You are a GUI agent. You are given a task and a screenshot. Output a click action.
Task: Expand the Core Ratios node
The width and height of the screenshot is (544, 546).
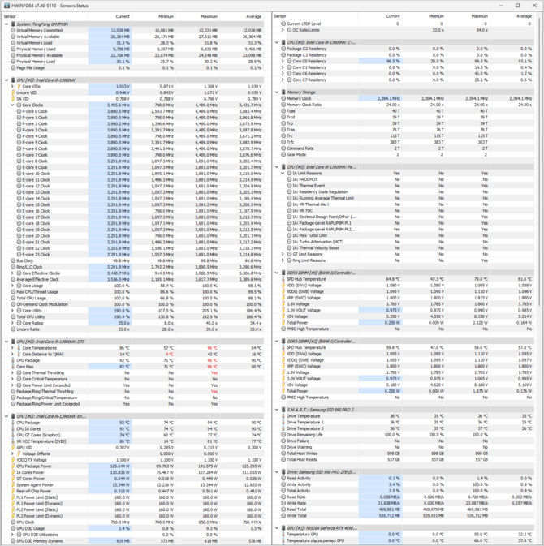click(x=13, y=323)
